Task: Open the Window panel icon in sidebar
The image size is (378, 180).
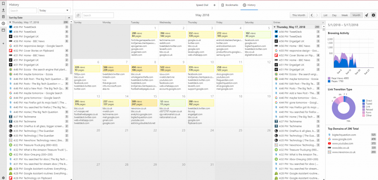Action: [x=3, y=30]
